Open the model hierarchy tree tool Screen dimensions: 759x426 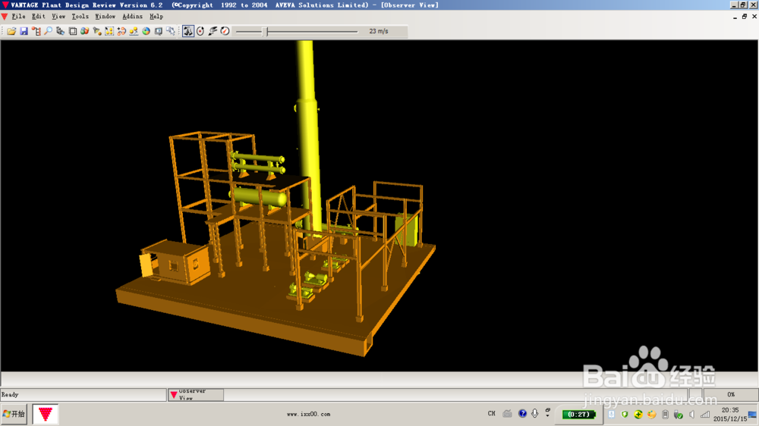click(36, 31)
